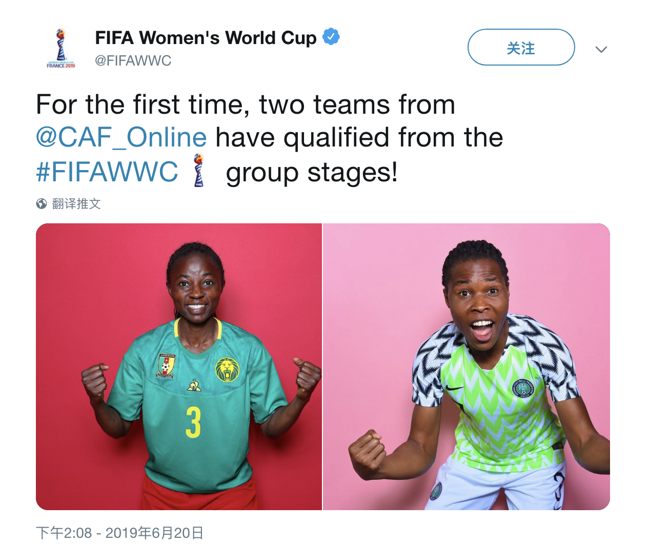Expand the tweet options chevron menu

pos(601,49)
